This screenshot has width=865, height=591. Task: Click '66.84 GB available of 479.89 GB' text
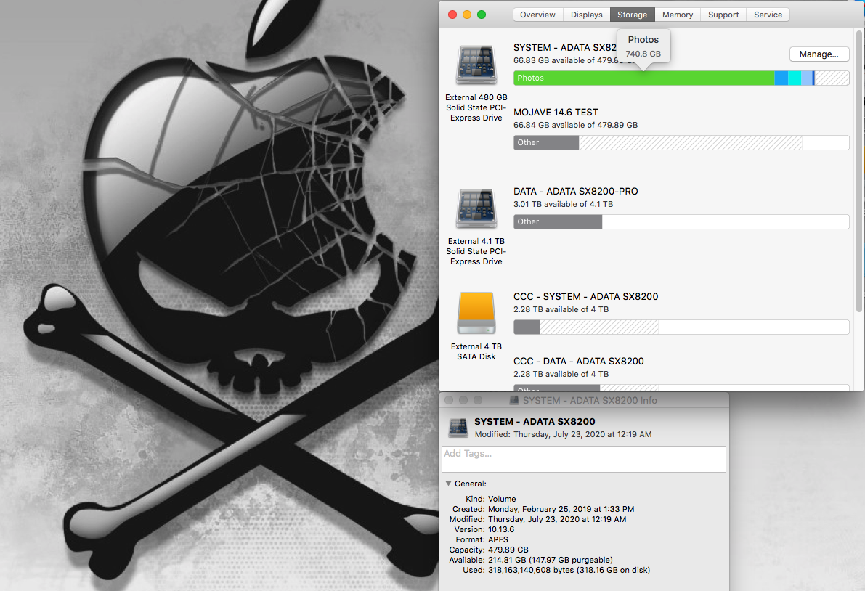pyautogui.click(x=575, y=125)
